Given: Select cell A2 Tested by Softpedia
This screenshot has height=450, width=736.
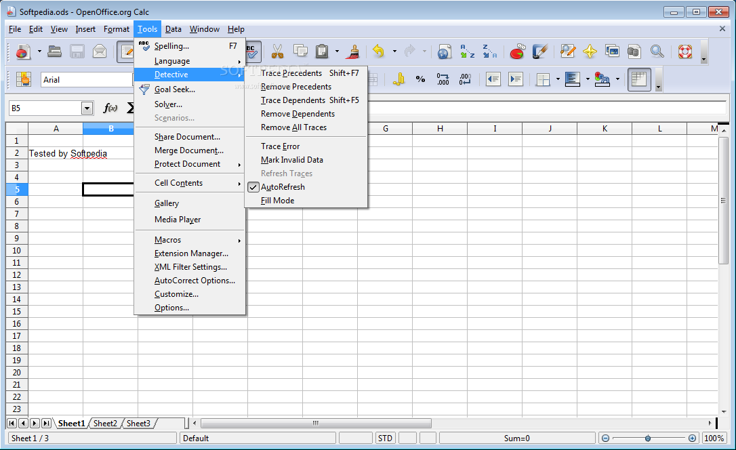Looking at the screenshot, I should tap(56, 153).
